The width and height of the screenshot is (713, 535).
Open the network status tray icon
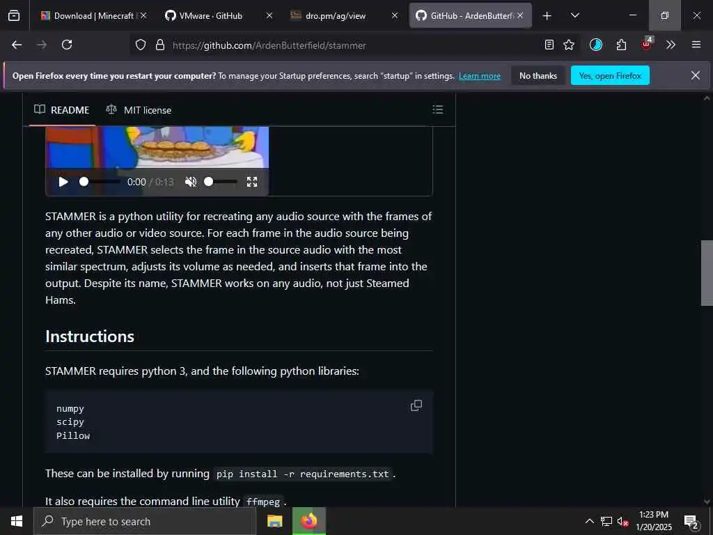[606, 521]
